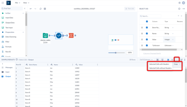The image size is (187, 107).
Task: Move column up with the up arrow
Action: (179, 16)
